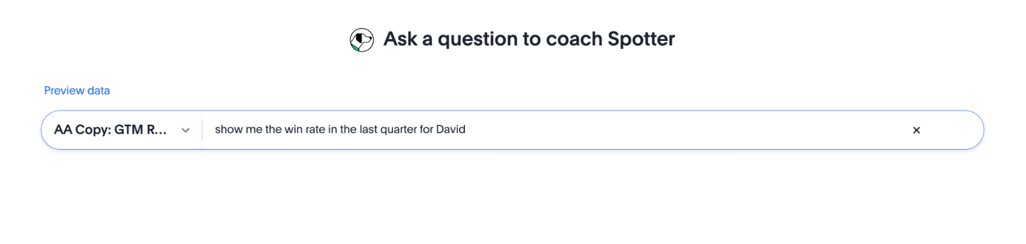Click the "AA Copy:" text in the selector

83,130
